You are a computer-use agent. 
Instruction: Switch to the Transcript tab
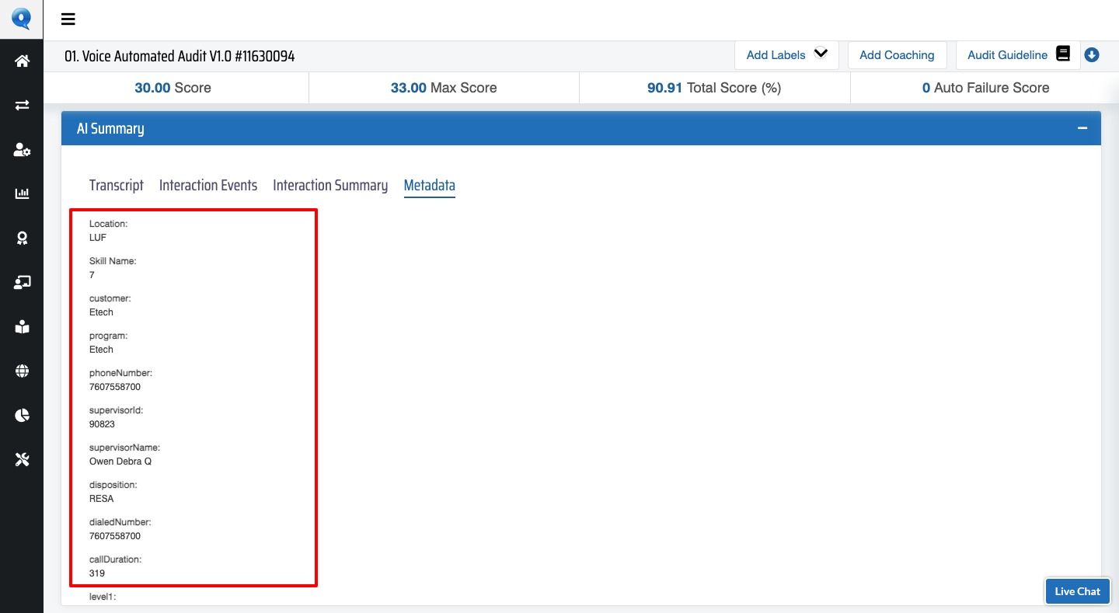[117, 186]
